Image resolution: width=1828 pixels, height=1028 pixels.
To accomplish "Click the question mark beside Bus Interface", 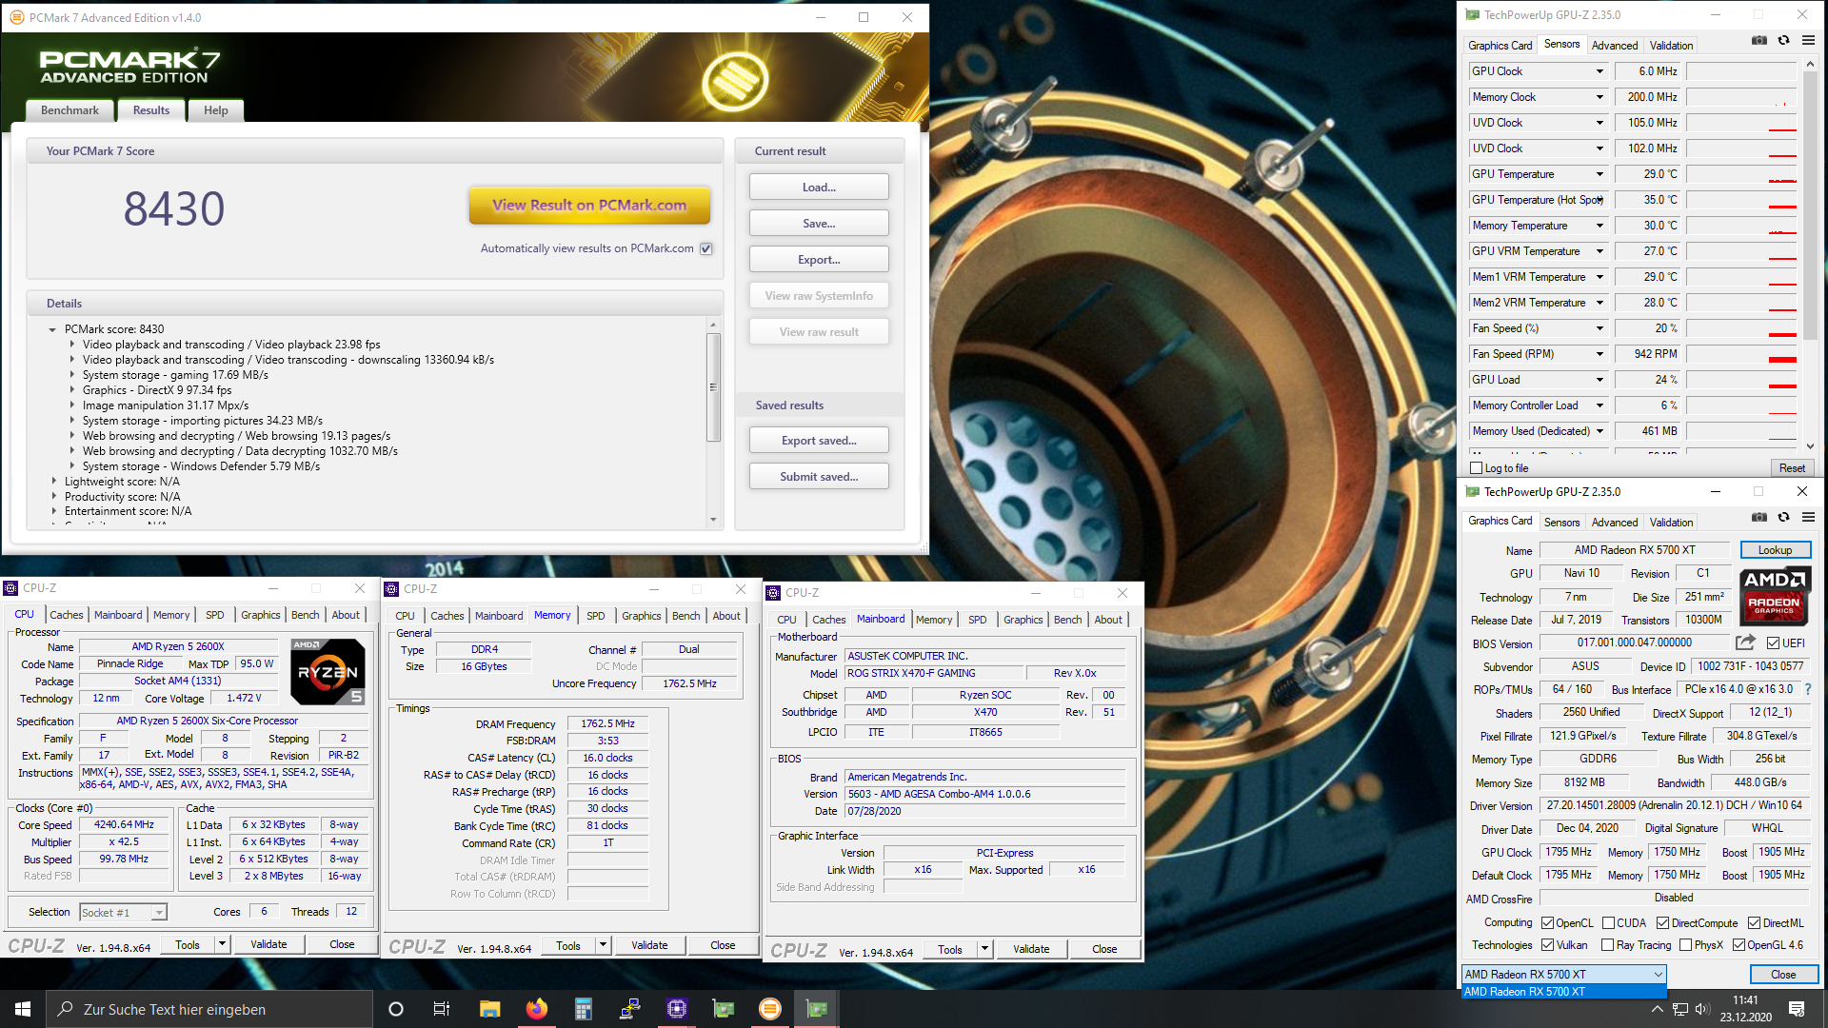I will 1807,689.
